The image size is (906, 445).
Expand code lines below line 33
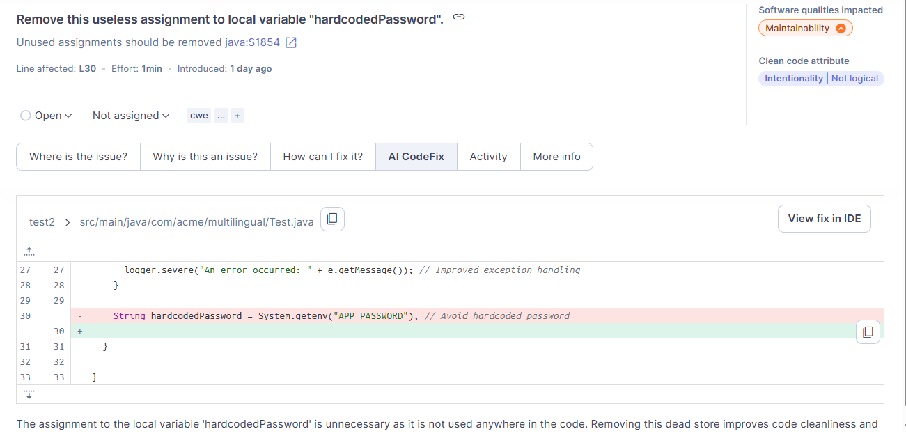pyautogui.click(x=29, y=394)
